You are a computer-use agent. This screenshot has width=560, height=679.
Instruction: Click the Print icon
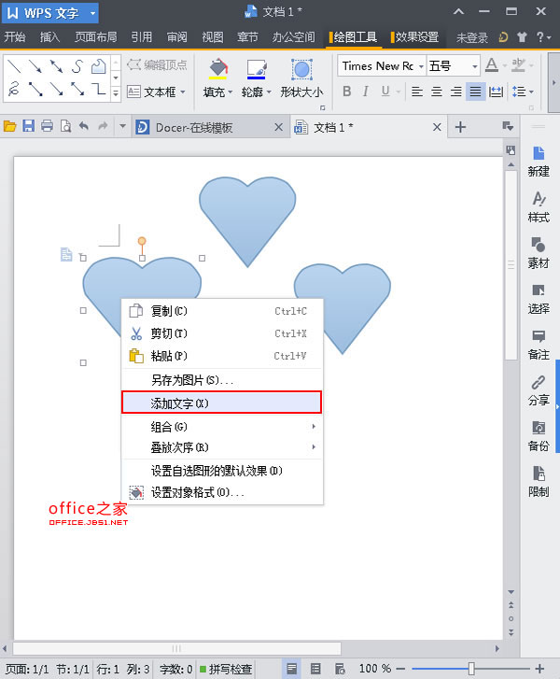coord(47,126)
